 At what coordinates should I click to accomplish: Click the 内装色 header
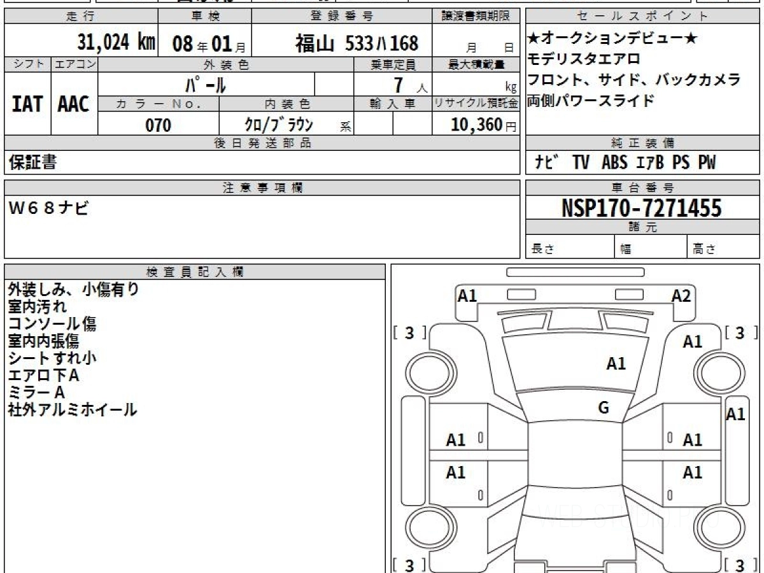[x=286, y=103]
